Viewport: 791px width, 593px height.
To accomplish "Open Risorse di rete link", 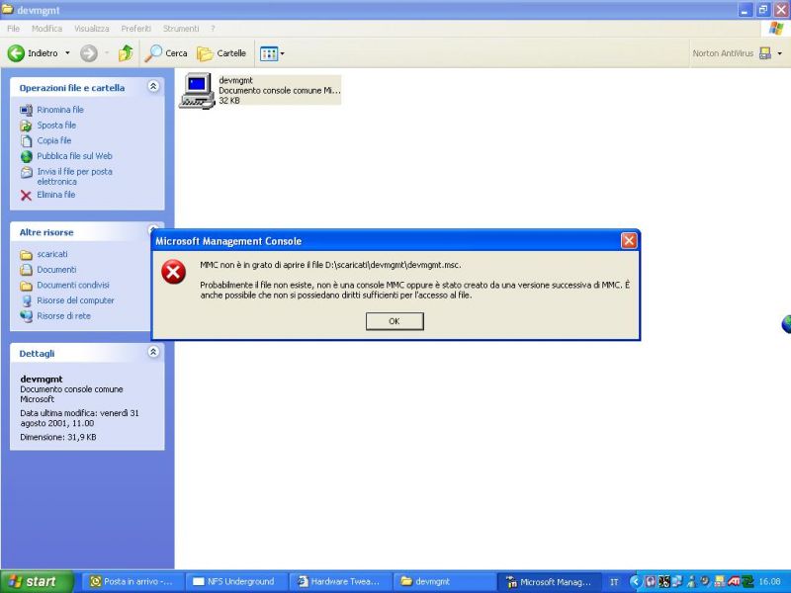I will point(63,316).
